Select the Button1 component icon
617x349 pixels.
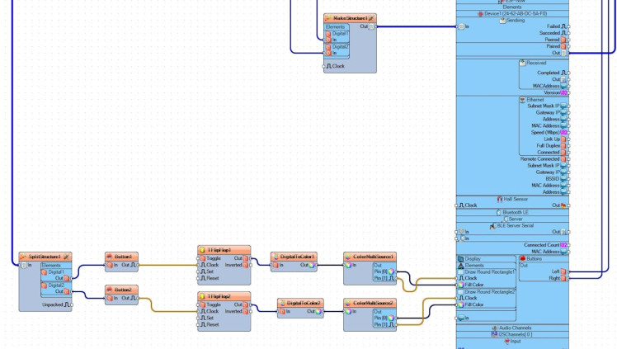111,257
